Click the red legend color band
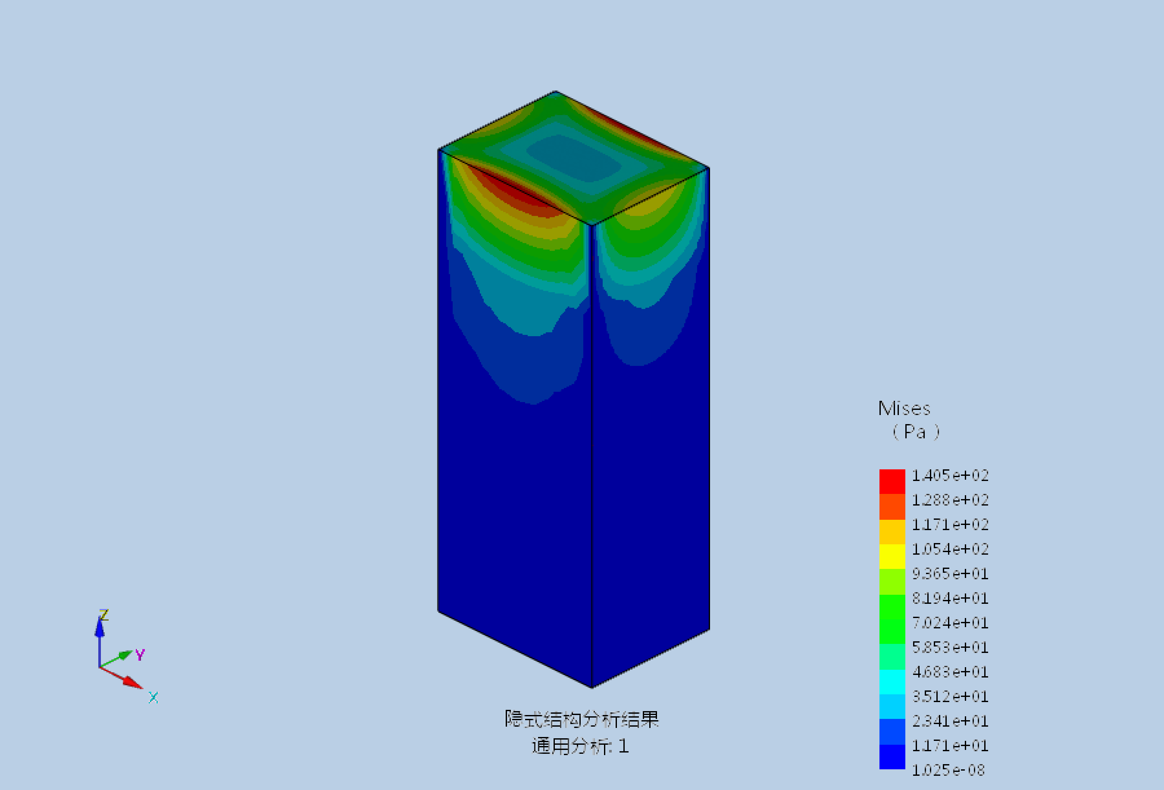 coord(892,481)
